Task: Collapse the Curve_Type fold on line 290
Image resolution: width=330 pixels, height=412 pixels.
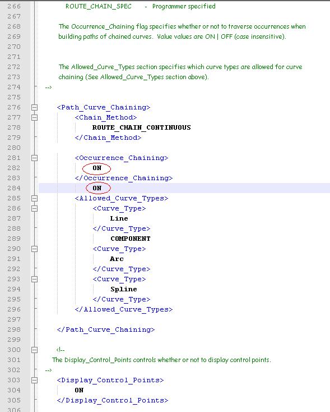Action: coord(34,249)
